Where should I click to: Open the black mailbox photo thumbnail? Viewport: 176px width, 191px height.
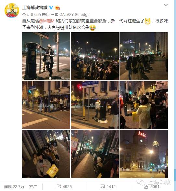tap(46, 56)
